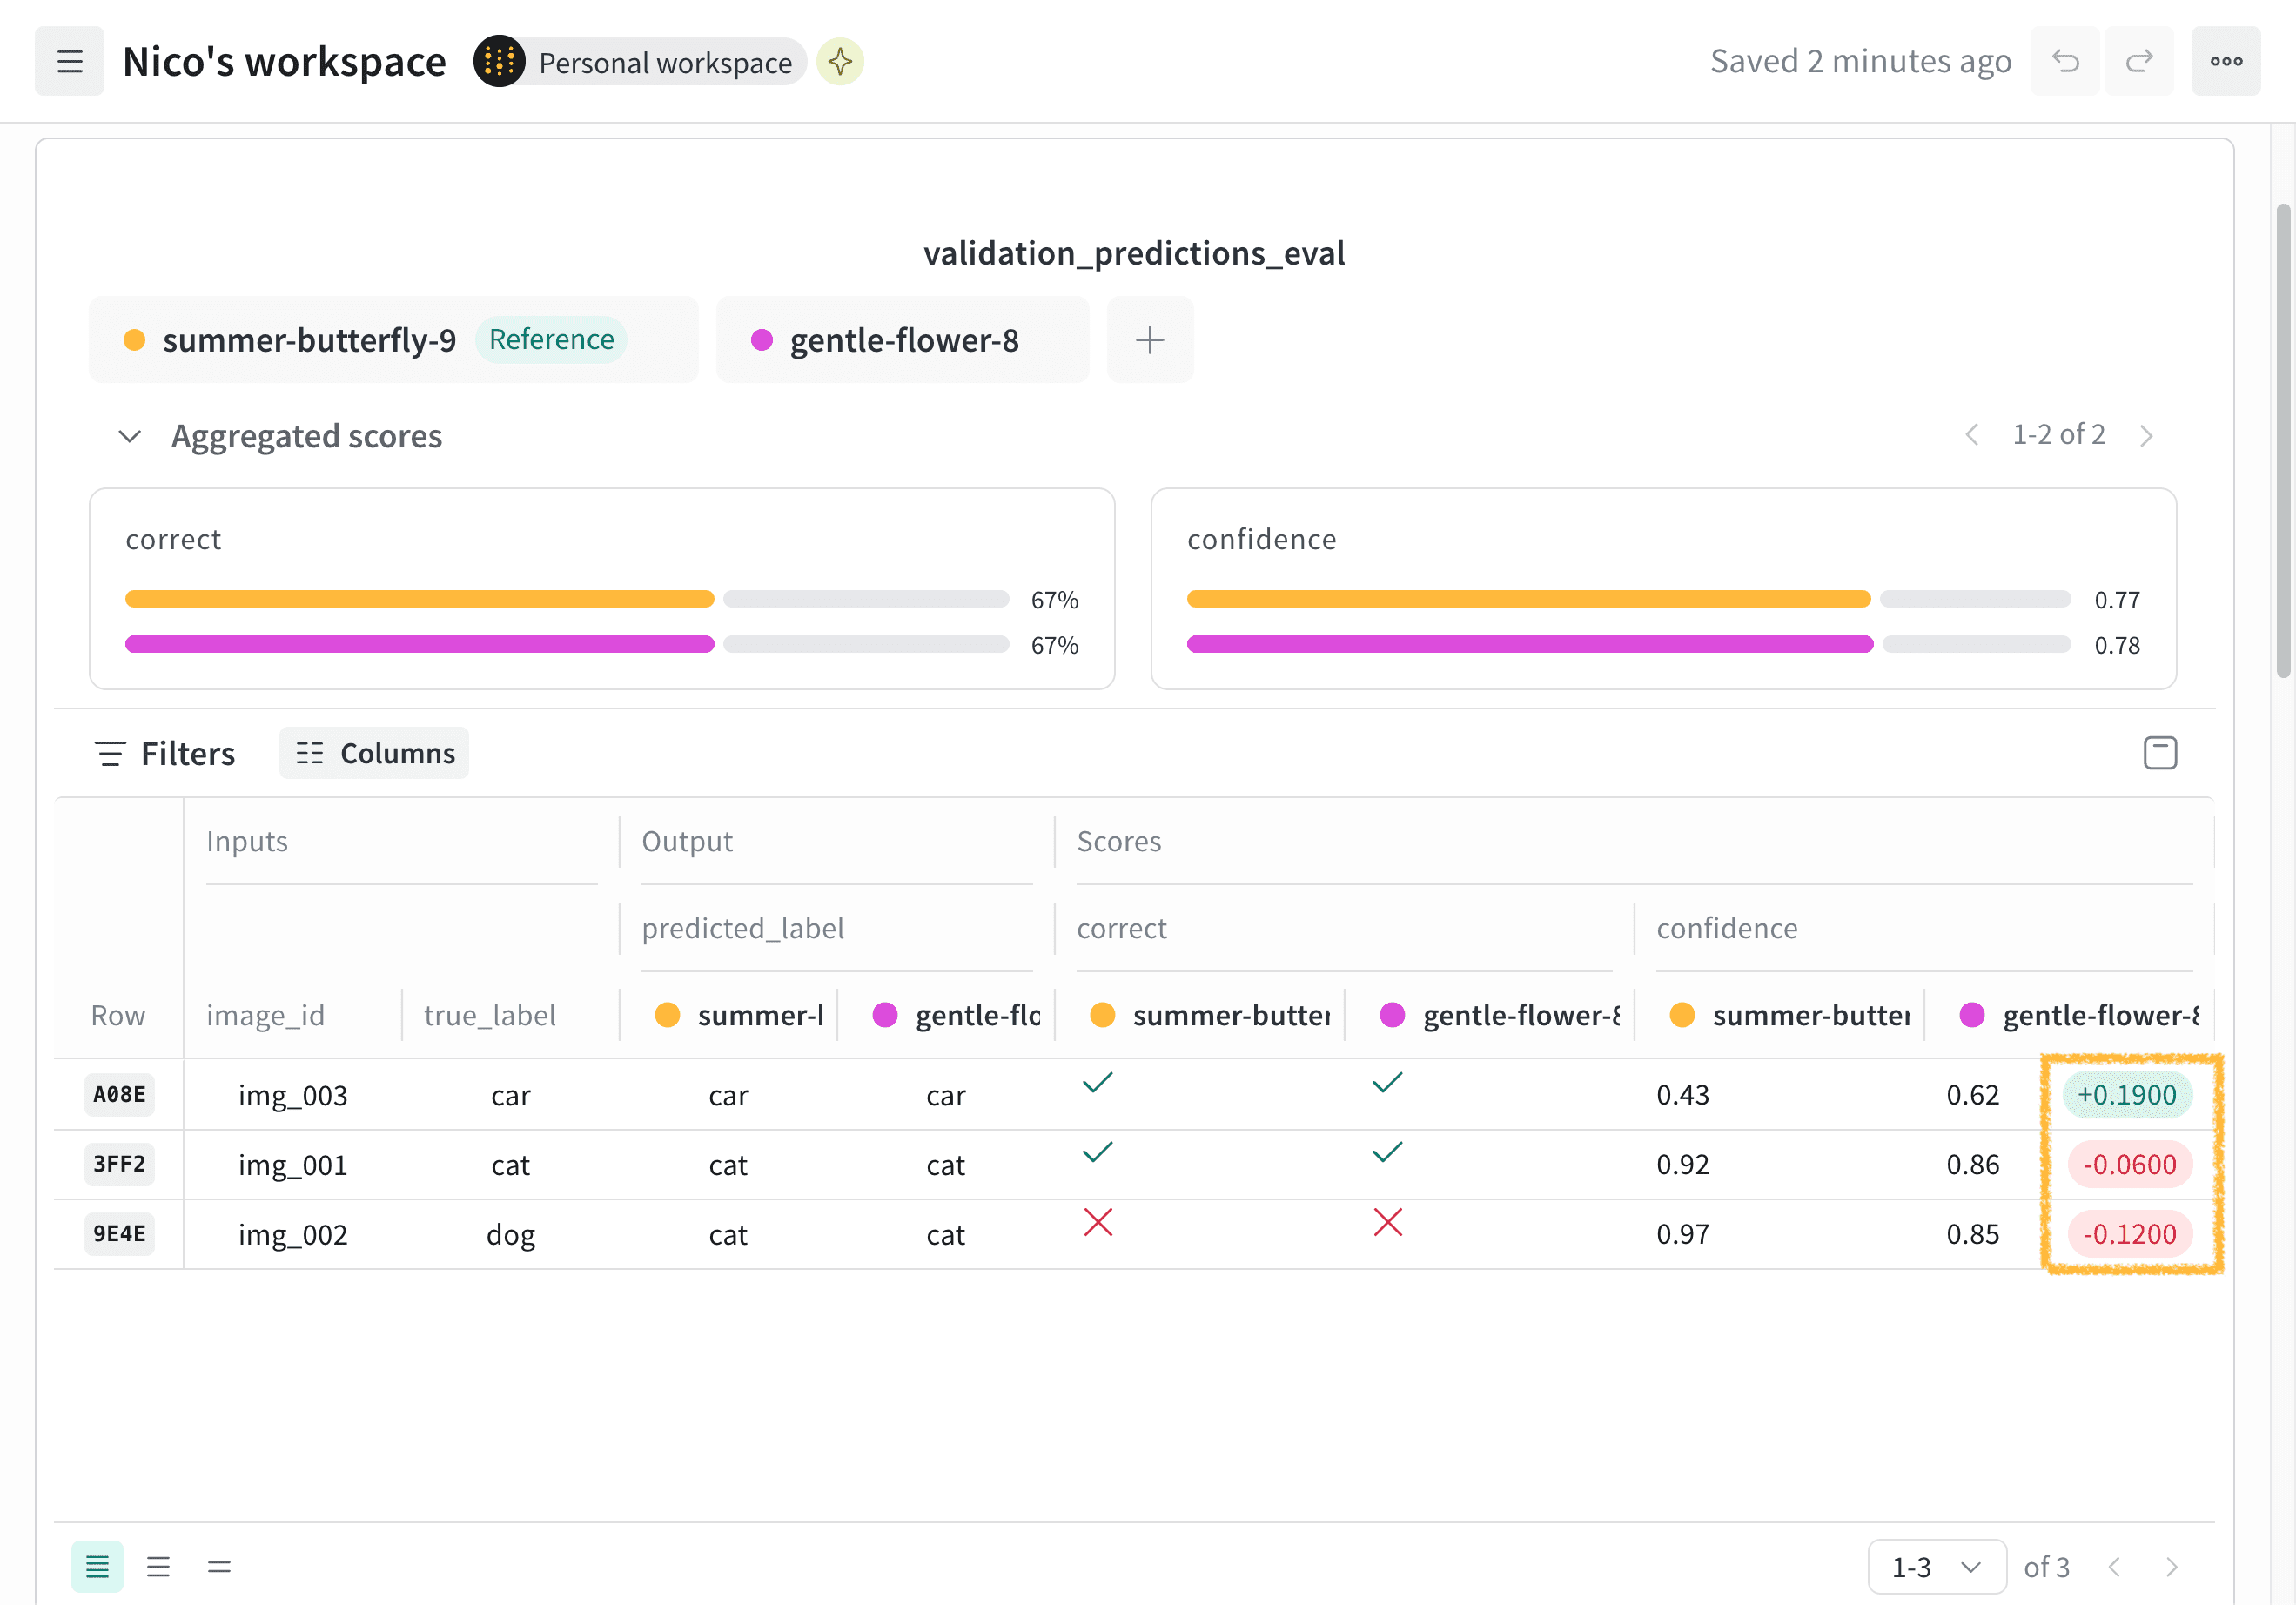Click the Personal workspace avatar icon
2296x1605 pixels.
(499, 61)
